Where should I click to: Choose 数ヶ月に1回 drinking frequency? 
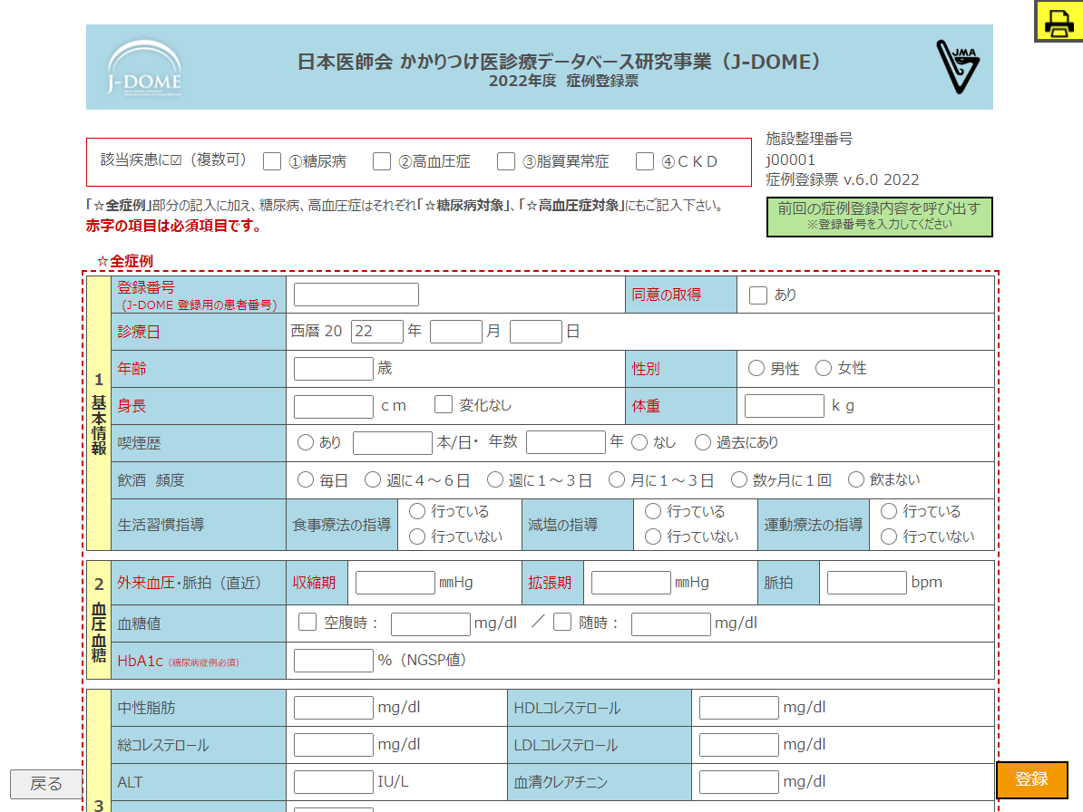pyautogui.click(x=739, y=479)
